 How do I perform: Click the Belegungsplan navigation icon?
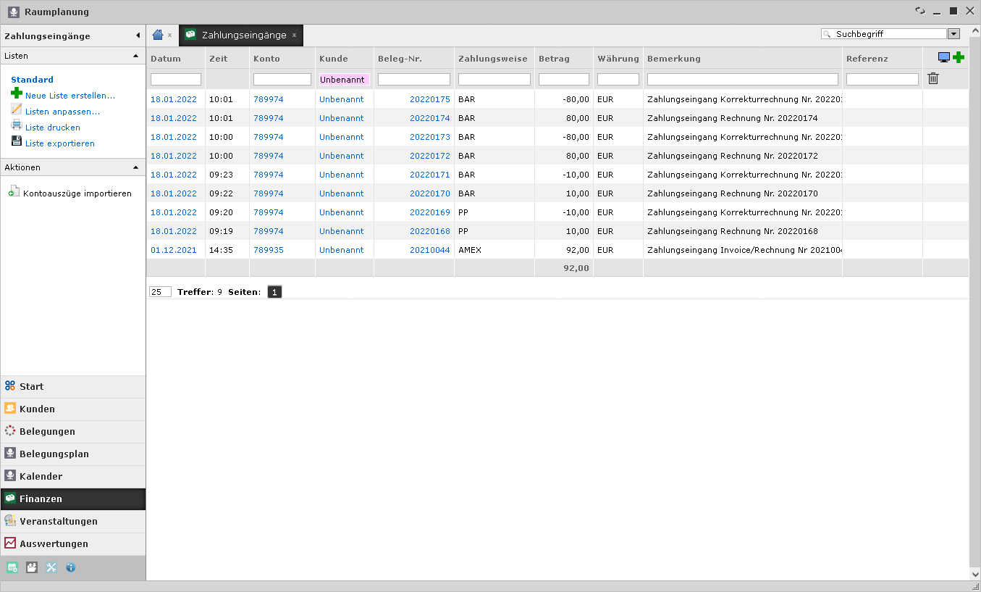pyautogui.click(x=10, y=454)
